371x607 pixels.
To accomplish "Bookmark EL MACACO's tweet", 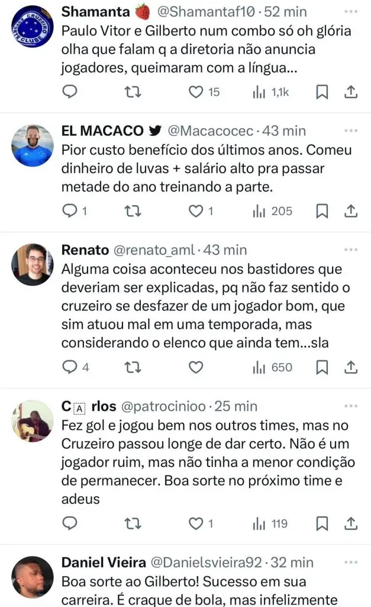I will click(x=322, y=210).
